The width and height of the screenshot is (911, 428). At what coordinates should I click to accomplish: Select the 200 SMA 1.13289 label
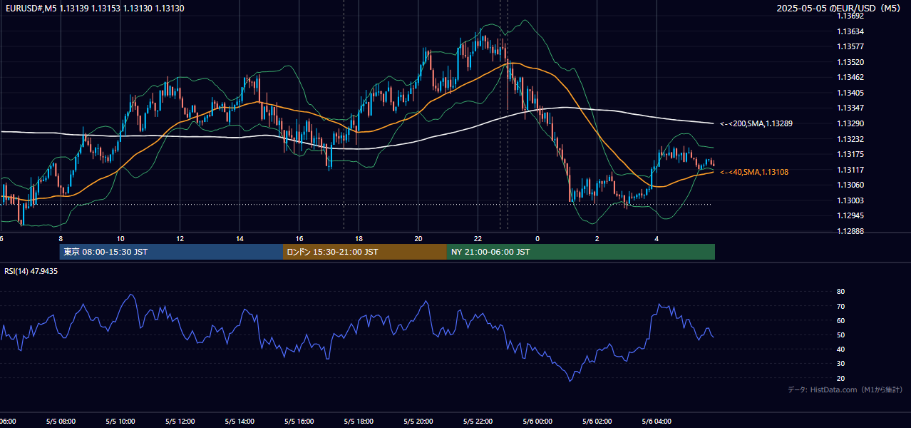click(x=756, y=123)
